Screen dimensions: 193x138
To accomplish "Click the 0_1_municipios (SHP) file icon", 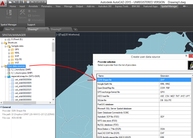I will point(9,73).
